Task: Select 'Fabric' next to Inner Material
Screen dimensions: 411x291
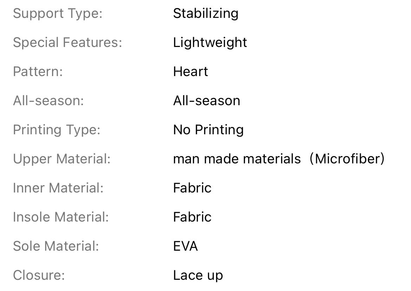Action: [192, 188]
